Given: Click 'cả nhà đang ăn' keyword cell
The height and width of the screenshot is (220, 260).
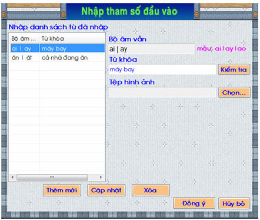Looking at the screenshot, I should (65, 58).
